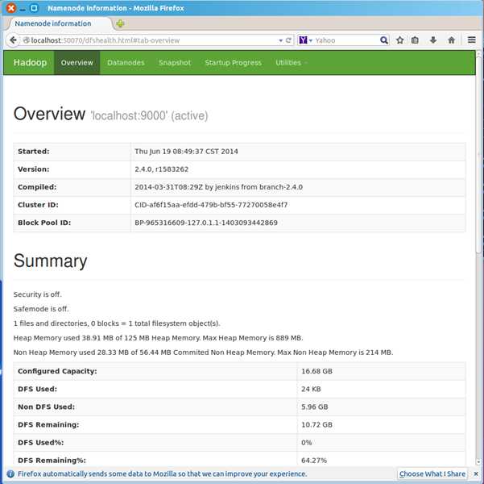Maximize the Firefox window
484x484 pixels.
click(34, 8)
